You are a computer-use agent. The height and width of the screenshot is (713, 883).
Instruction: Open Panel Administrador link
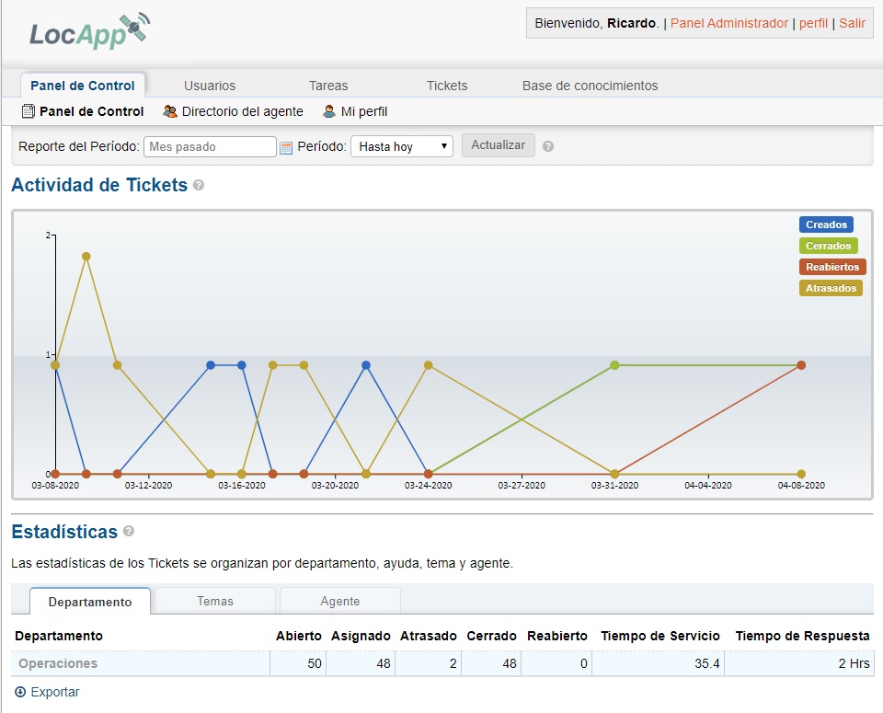coord(729,23)
